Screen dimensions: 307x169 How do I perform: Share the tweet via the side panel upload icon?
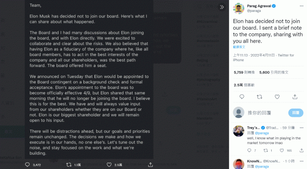(295, 97)
